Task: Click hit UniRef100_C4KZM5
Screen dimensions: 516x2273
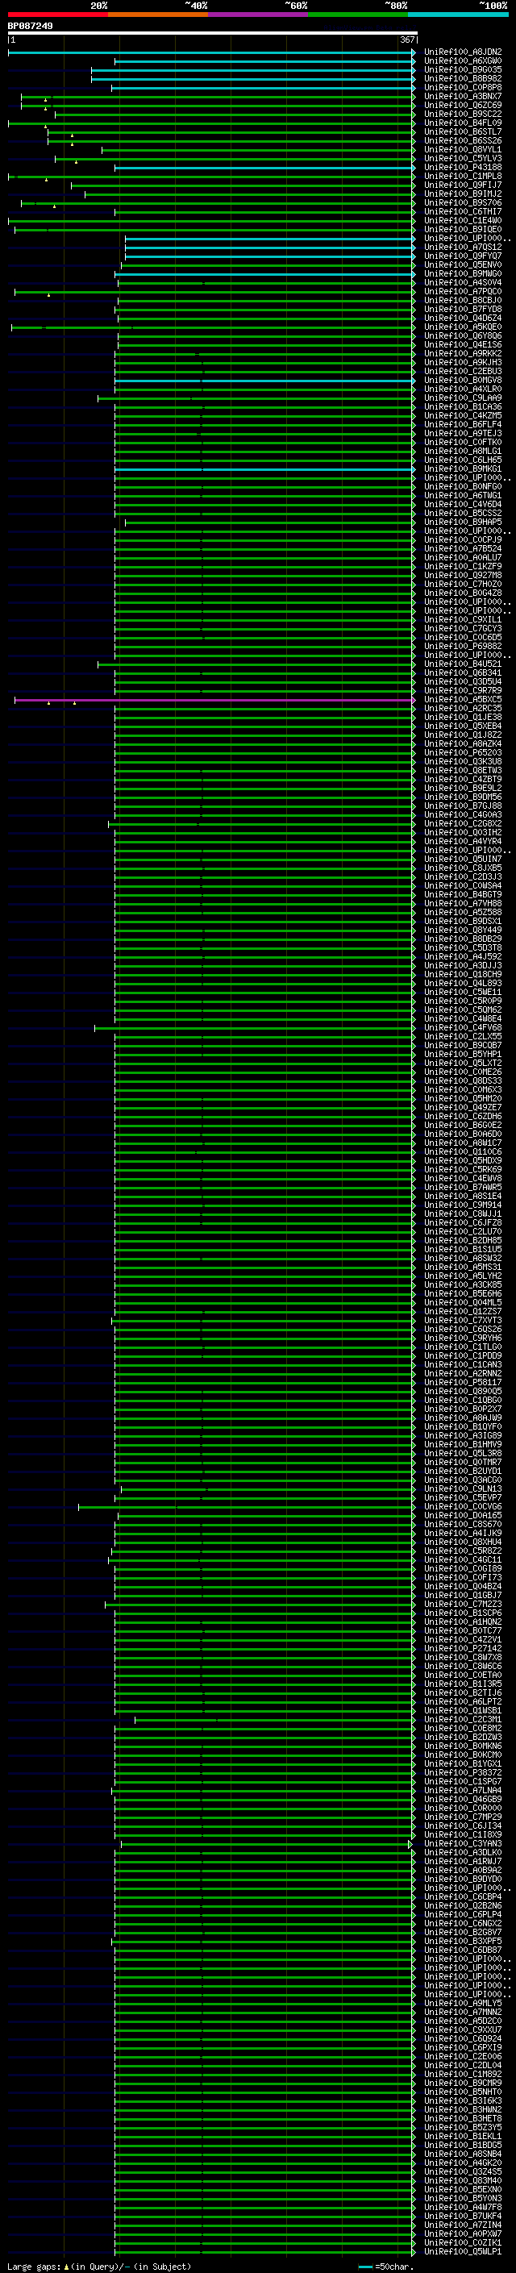Action: pyautogui.click(x=463, y=415)
